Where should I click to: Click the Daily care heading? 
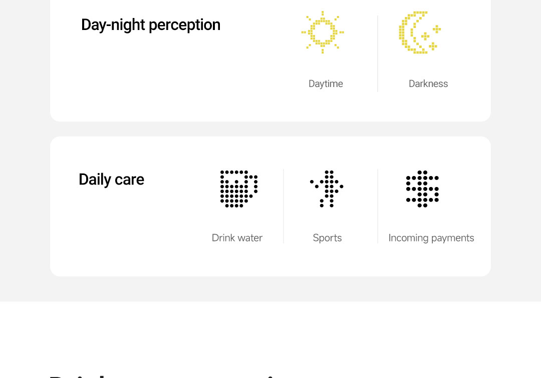pyautogui.click(x=111, y=179)
